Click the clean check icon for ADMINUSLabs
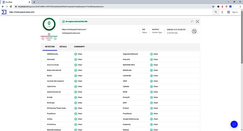 tap(76, 54)
